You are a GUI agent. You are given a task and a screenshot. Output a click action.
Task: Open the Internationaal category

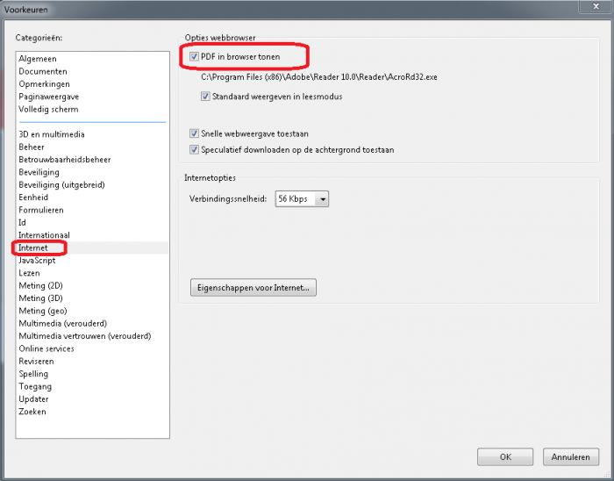(x=44, y=235)
